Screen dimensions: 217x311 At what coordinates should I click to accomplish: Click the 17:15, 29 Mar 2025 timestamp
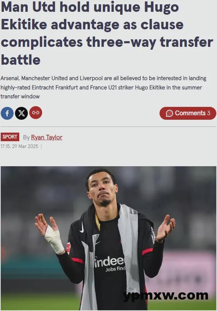(19, 146)
